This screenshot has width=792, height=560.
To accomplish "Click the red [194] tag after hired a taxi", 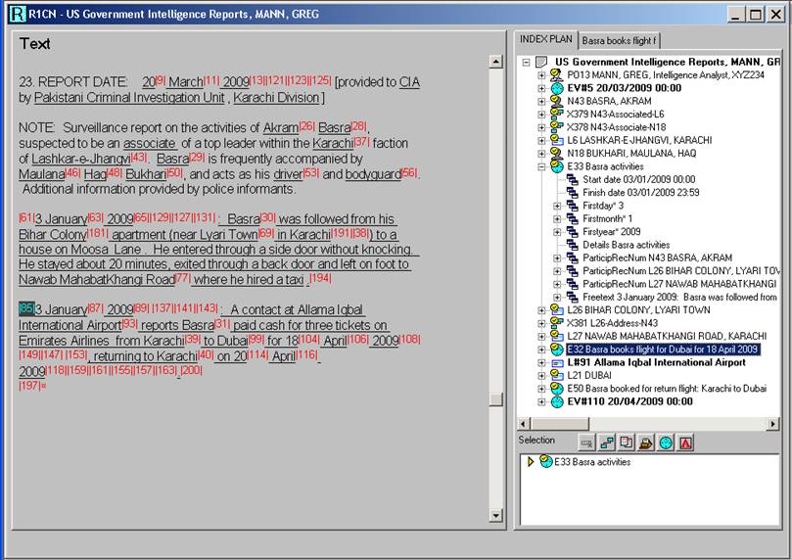I will point(320,278).
